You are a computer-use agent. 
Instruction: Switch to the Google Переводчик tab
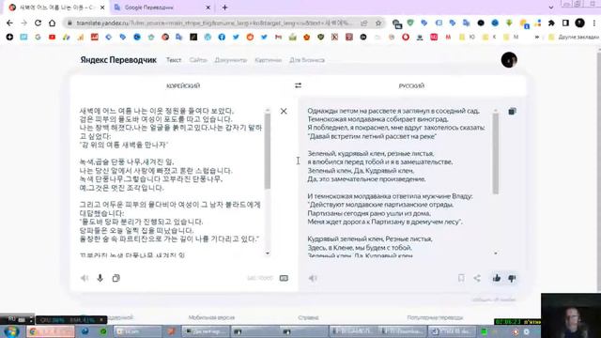coord(162,8)
